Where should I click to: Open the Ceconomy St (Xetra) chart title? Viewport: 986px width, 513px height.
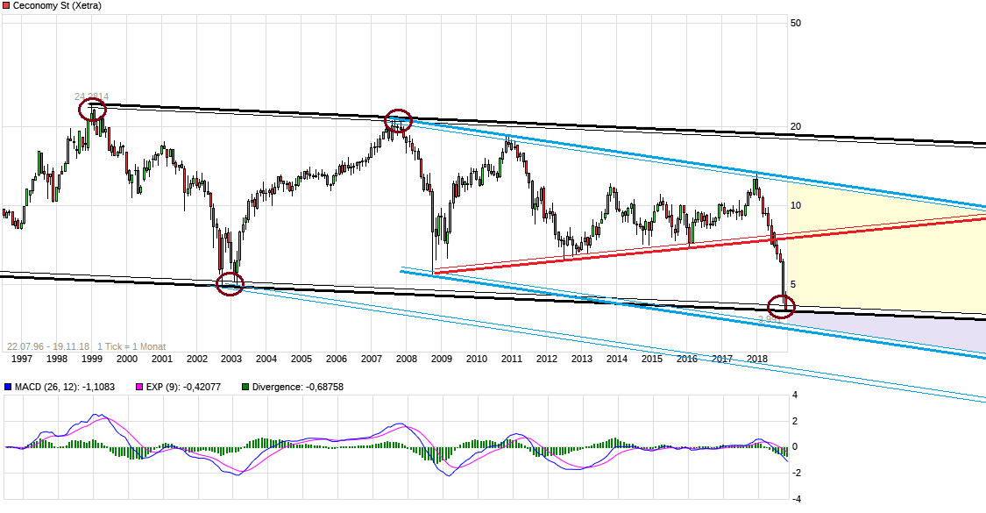57,5
